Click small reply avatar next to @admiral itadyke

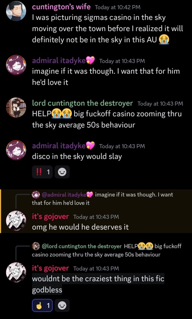[x=36, y=194]
